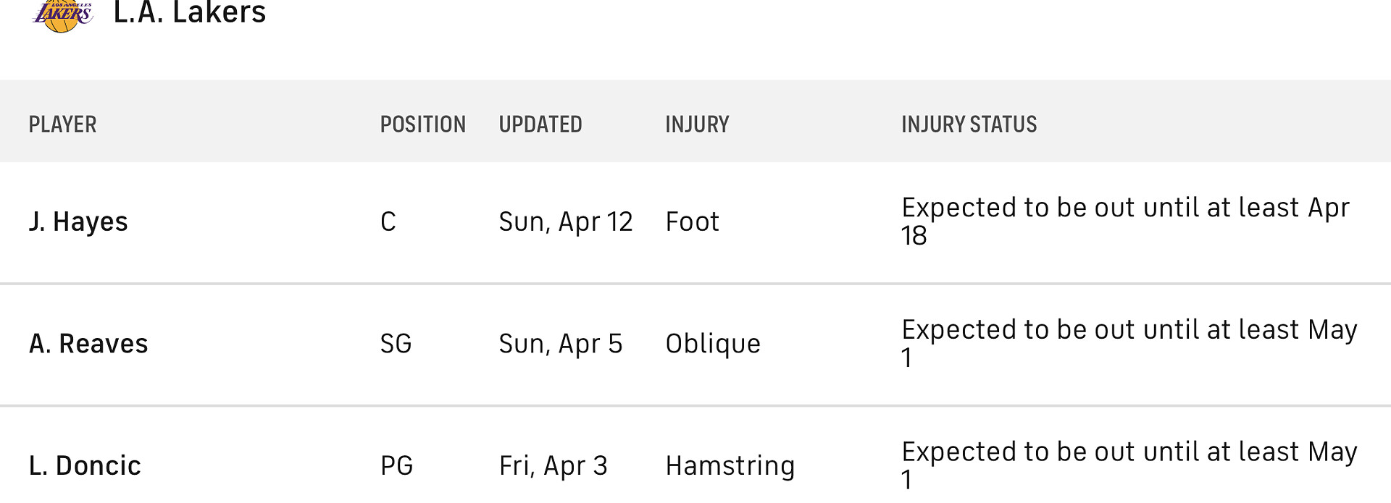Viewport: 1391px width, 503px height.
Task: Open J. Hayes player link
Action: click(x=78, y=221)
